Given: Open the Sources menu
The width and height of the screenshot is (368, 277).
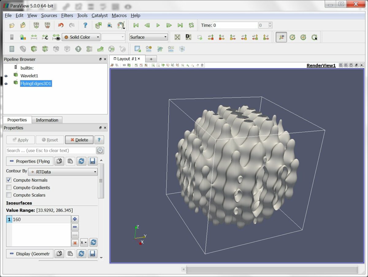Looking at the screenshot, I should click(x=49, y=15).
